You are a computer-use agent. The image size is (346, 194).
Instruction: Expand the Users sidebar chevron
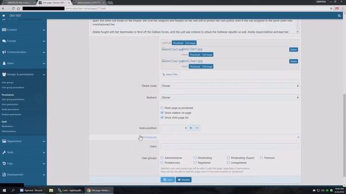click(44, 64)
